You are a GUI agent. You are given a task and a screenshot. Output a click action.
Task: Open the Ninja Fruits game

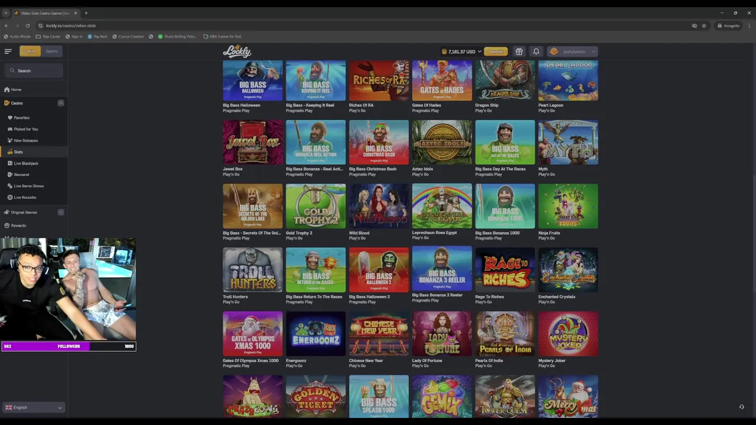coord(568,206)
